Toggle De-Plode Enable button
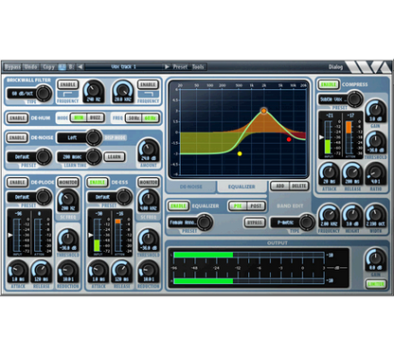This screenshot has height=356, width=394. [17, 182]
